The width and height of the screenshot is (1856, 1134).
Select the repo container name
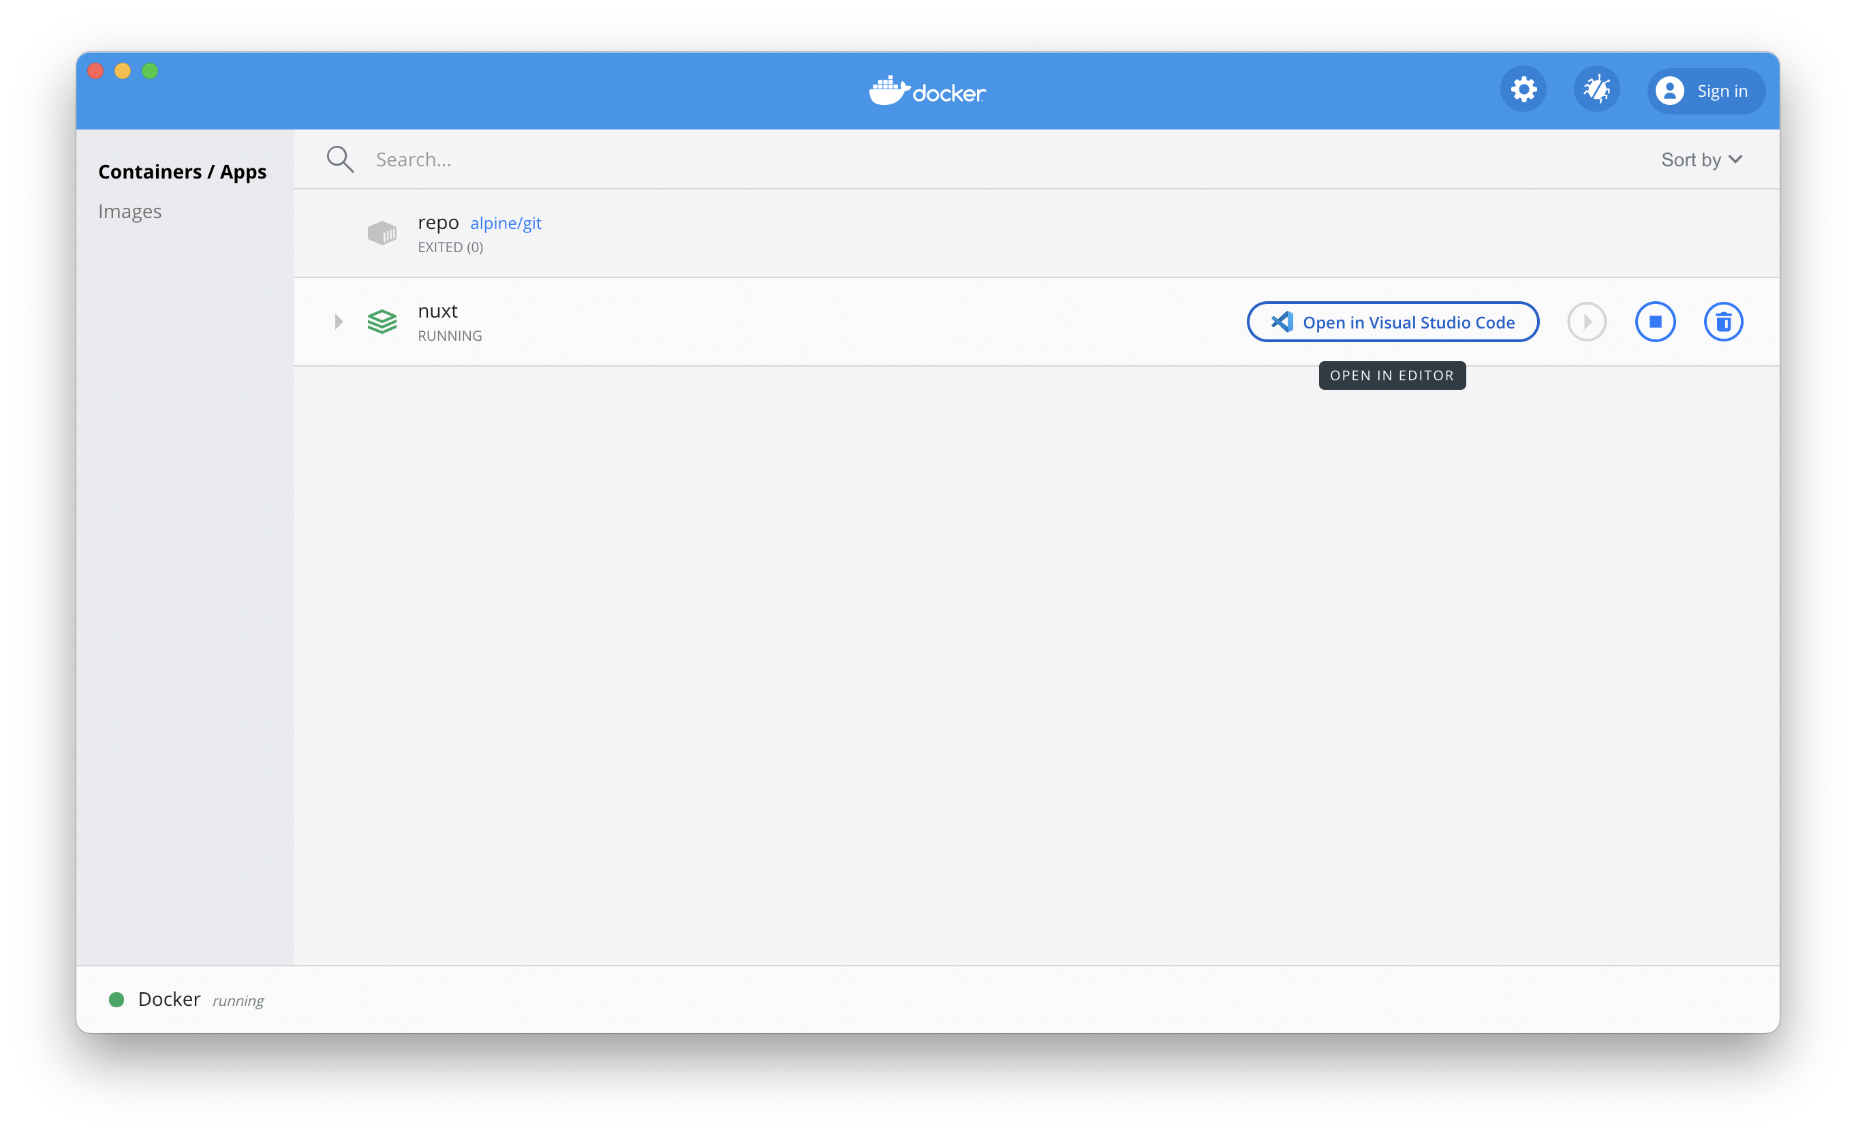tap(438, 223)
